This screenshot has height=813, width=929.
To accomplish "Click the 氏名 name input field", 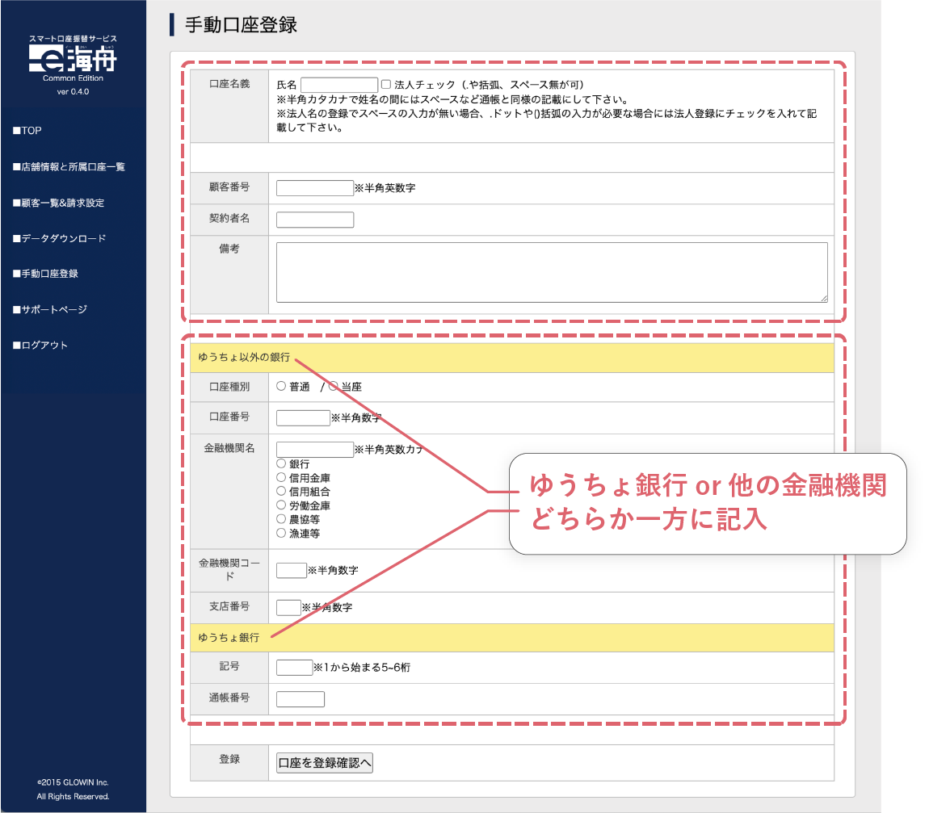I will [x=338, y=83].
